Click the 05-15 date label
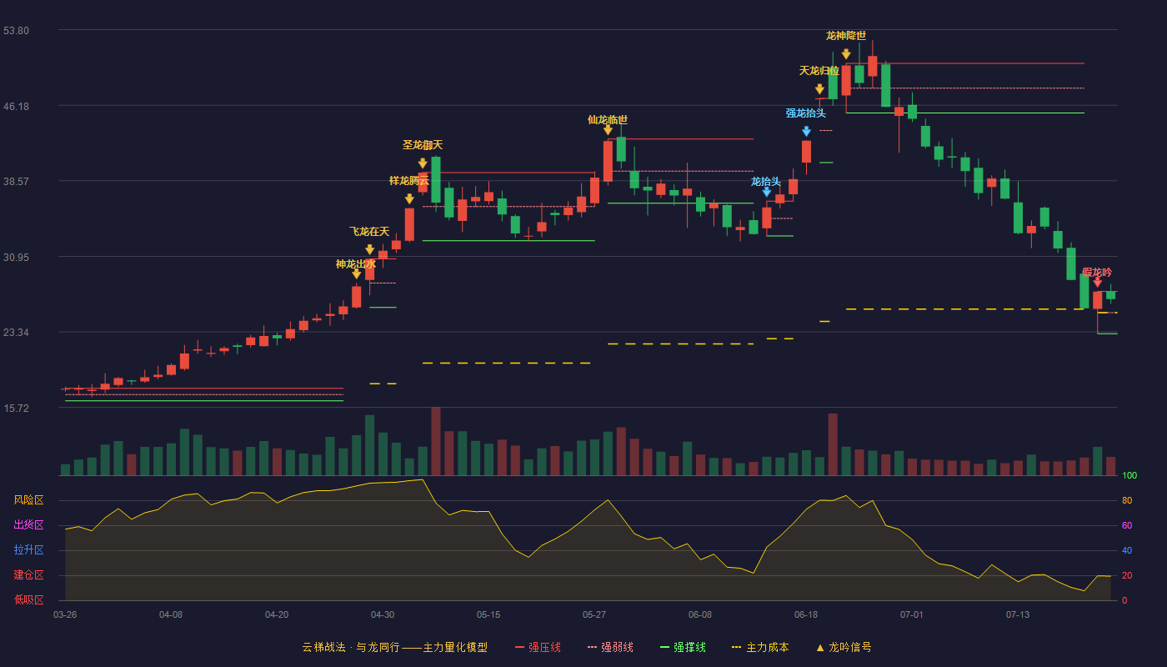This screenshot has width=1167, height=667. pos(488,614)
